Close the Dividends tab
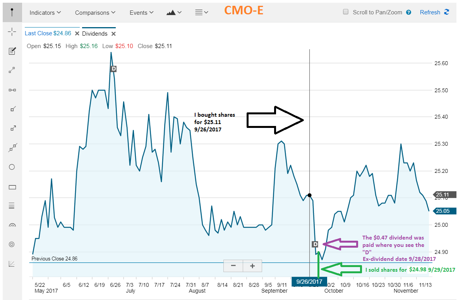The height and width of the screenshot is (300, 458). pos(113,34)
